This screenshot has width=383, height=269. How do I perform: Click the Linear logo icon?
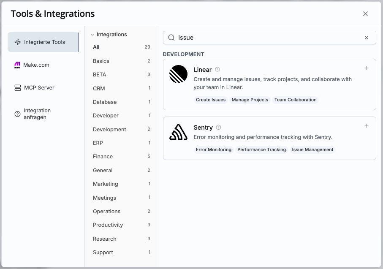pyautogui.click(x=178, y=74)
